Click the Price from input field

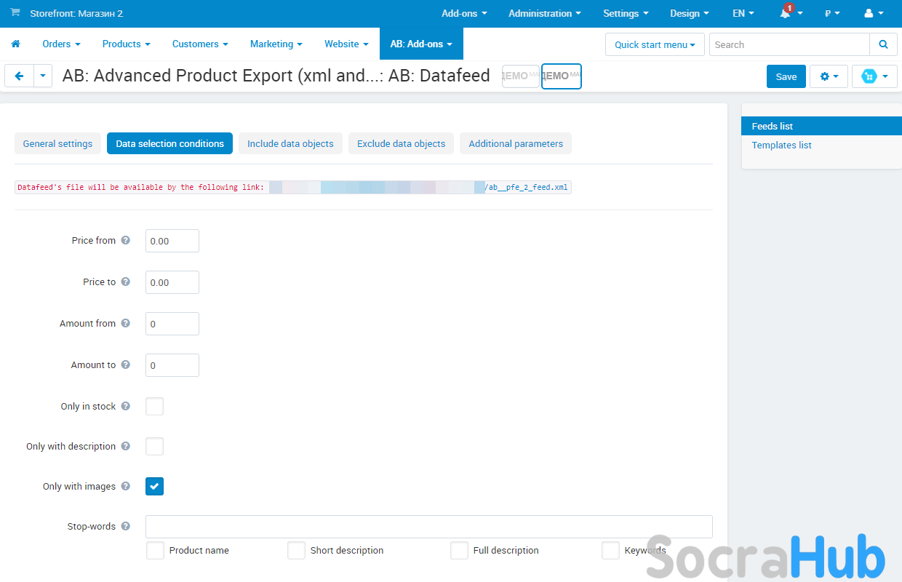(x=172, y=241)
